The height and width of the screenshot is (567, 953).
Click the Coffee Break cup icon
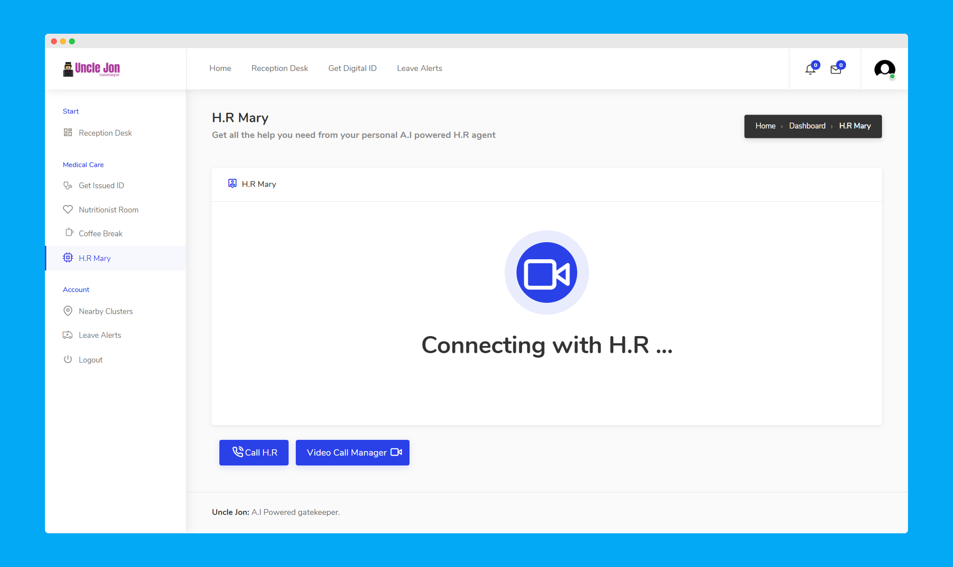pyautogui.click(x=69, y=232)
